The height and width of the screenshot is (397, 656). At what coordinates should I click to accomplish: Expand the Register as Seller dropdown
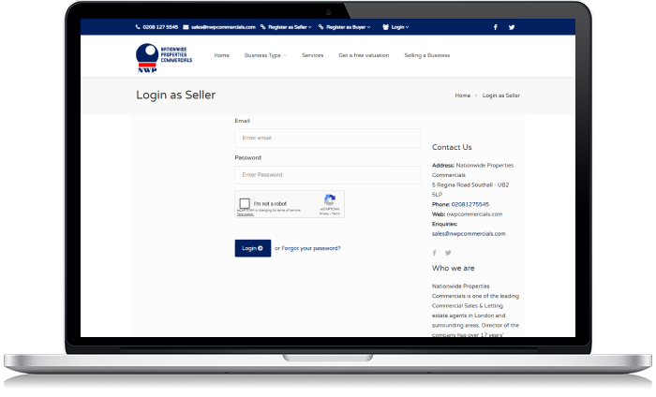290,27
